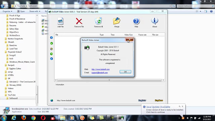Viewport: 215px width, 121px height.
Task: Dismiss the Java Update balloon with X
Action: 182,106
